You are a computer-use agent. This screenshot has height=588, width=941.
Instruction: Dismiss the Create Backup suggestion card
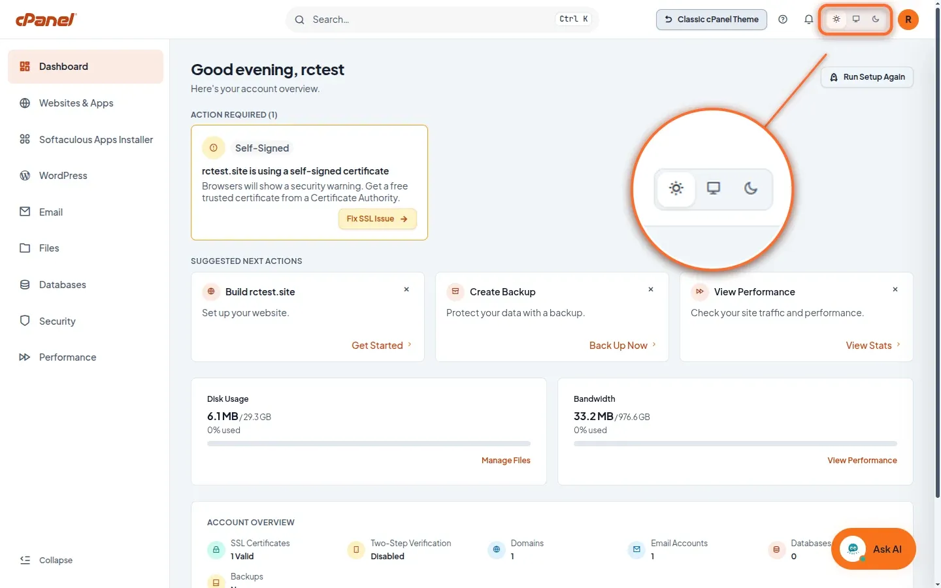tap(651, 289)
